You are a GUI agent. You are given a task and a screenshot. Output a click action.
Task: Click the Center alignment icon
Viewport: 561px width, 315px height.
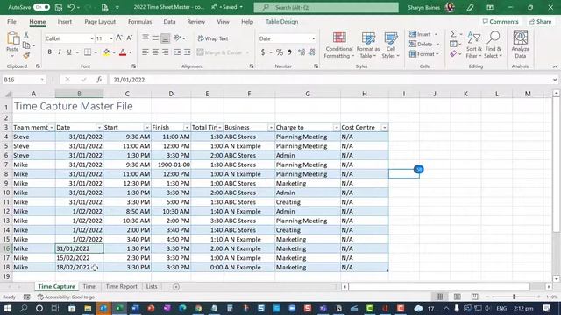155,52
